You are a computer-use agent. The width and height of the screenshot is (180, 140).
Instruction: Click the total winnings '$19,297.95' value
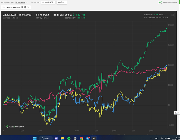[79, 15]
